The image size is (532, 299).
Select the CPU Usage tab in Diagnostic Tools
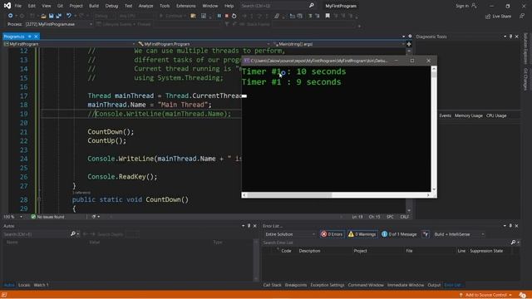click(496, 115)
